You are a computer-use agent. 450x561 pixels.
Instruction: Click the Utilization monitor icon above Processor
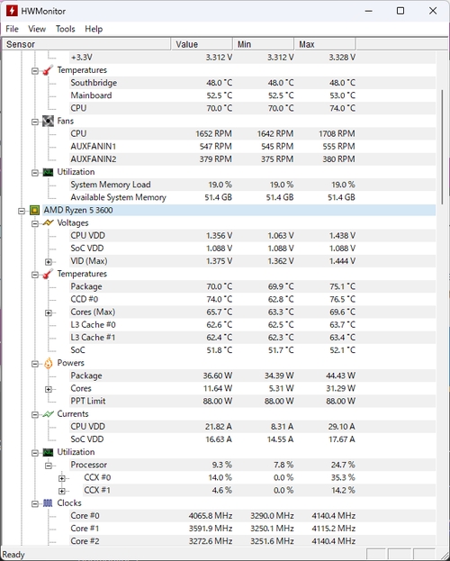(48, 452)
